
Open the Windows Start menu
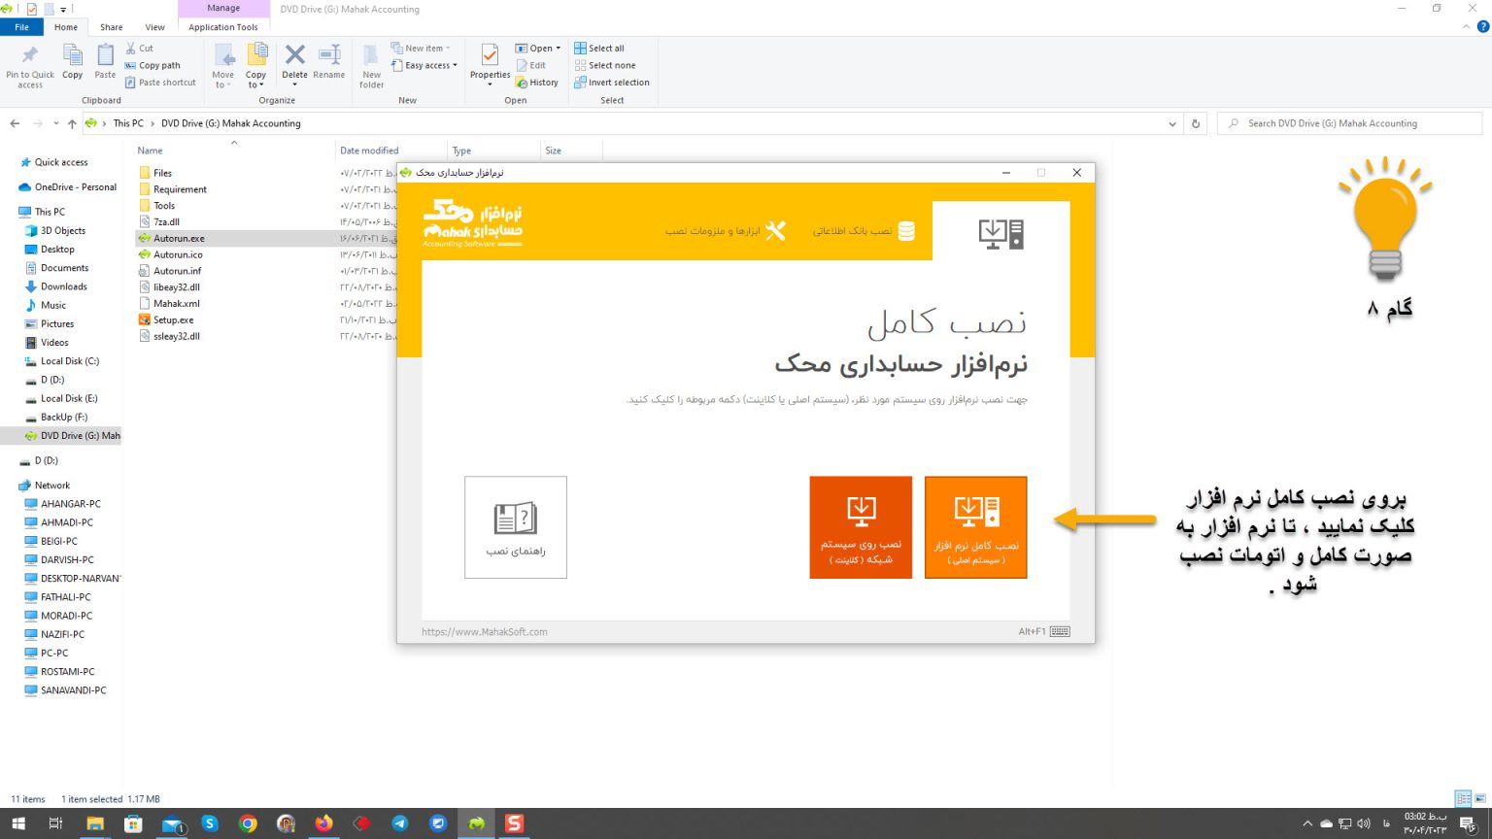point(18,823)
